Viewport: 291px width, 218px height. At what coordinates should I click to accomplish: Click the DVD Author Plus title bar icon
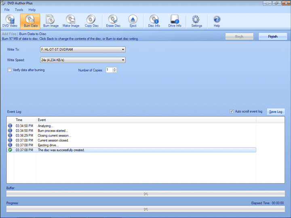click(x=3, y=3)
